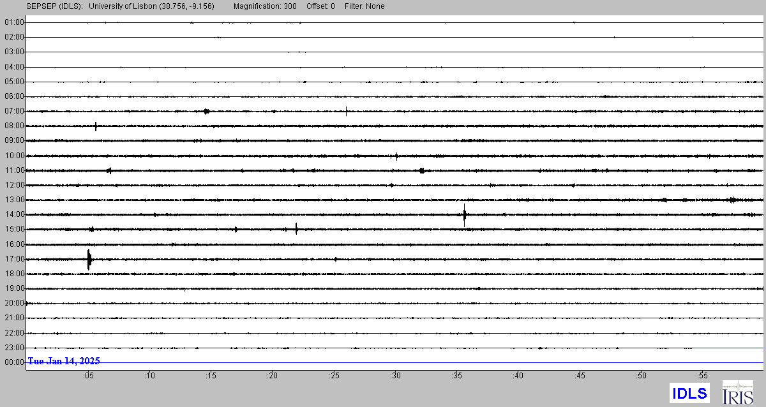Click the :20 minute axis label
766x407 pixels.
pos(272,376)
